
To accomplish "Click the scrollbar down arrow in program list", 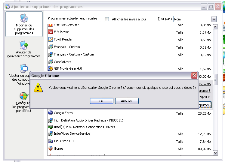I will [215, 153].
